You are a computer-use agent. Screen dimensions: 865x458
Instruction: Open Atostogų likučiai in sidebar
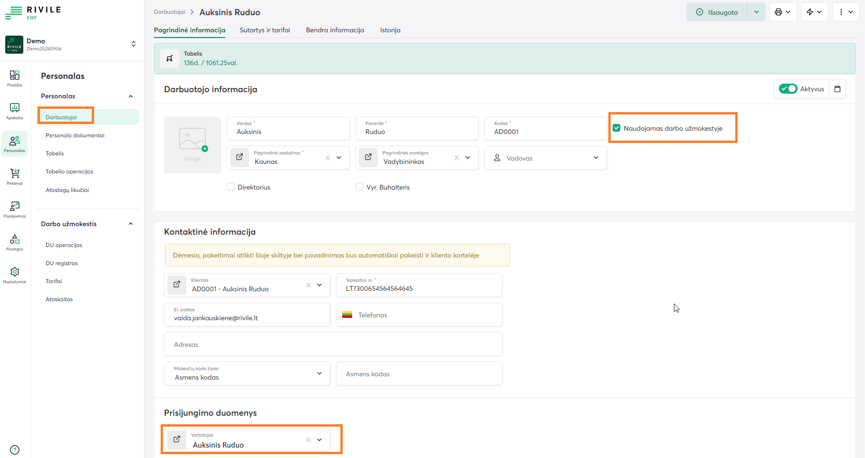(67, 190)
